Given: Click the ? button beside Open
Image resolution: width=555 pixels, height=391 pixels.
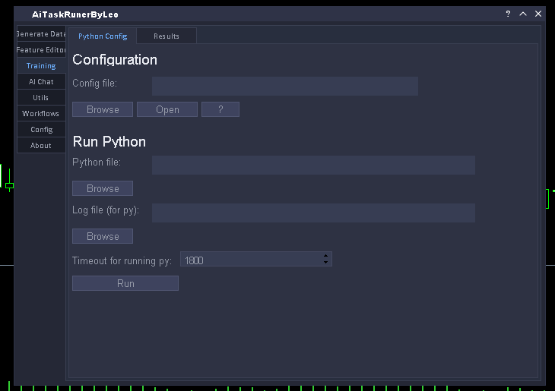Looking at the screenshot, I should (x=220, y=109).
